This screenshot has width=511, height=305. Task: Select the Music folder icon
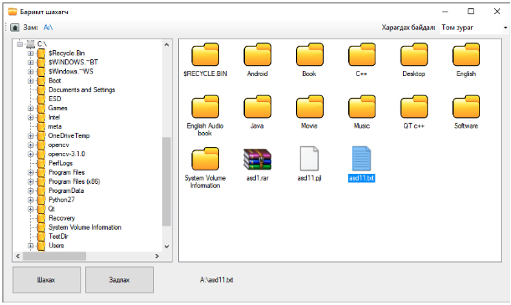tap(361, 107)
